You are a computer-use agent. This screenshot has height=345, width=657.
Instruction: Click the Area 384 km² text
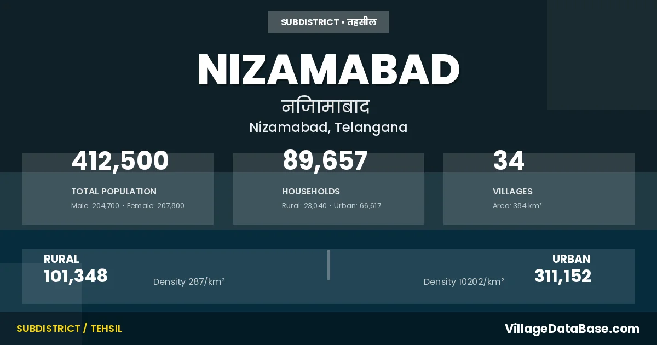(517, 206)
